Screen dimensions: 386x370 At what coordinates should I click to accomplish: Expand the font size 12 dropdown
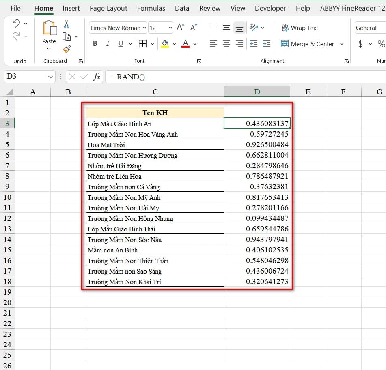point(170,28)
